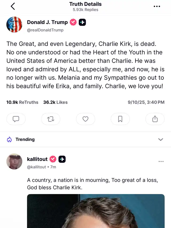Open the @realDonaldTrump handle link
The image size is (171, 228).
pos(45,30)
